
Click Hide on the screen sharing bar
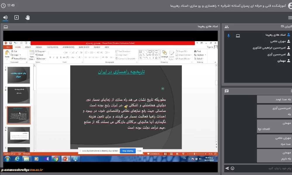[x=139, y=151]
